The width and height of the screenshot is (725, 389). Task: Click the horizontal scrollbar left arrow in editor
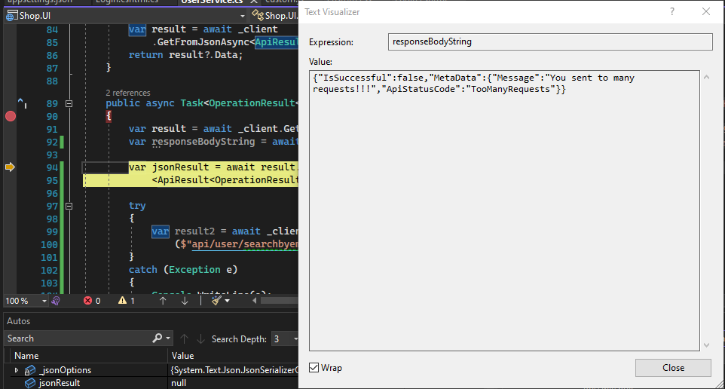click(x=254, y=301)
